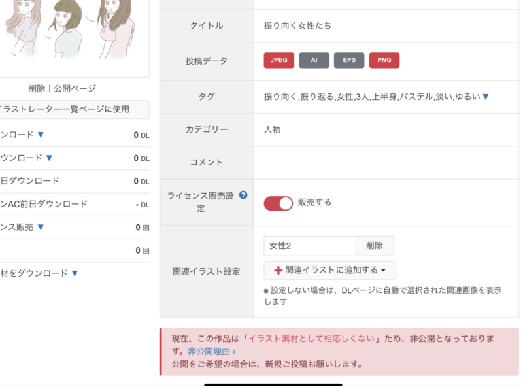
Task: Expand the ンス販売 stats arrow
Action: click(x=41, y=228)
